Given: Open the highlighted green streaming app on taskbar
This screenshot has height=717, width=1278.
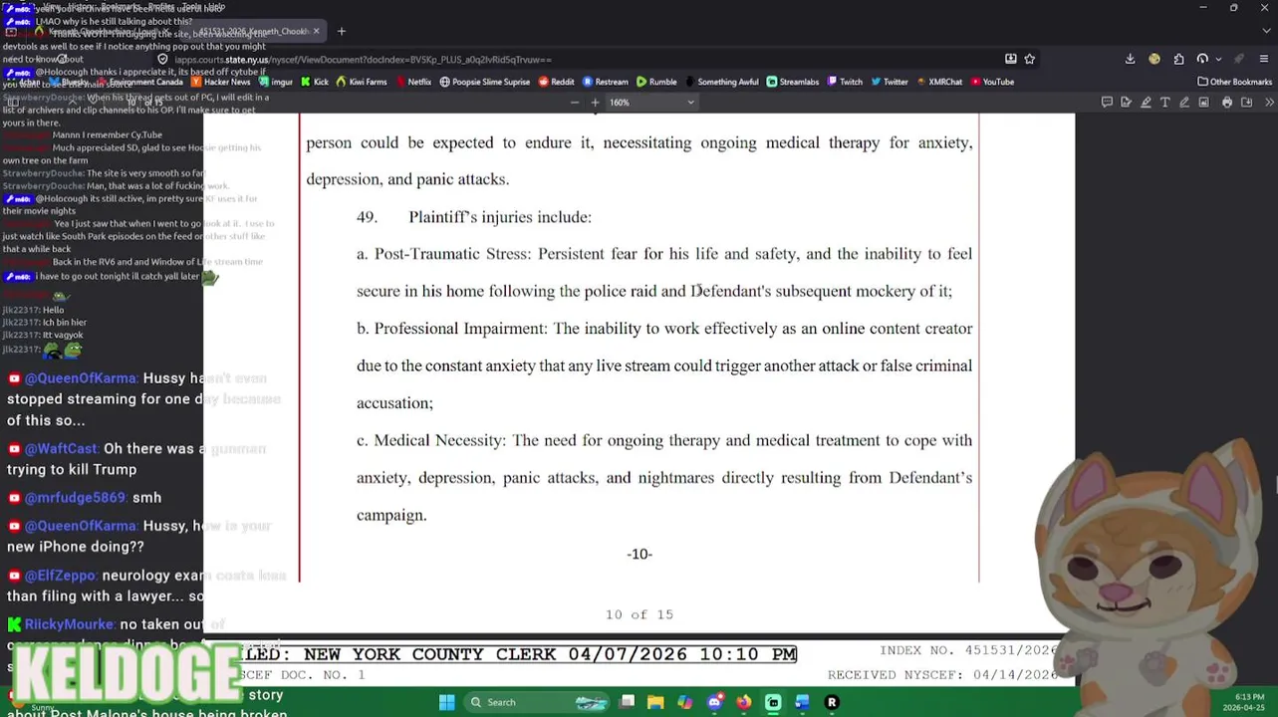Looking at the screenshot, I should pos(773,702).
